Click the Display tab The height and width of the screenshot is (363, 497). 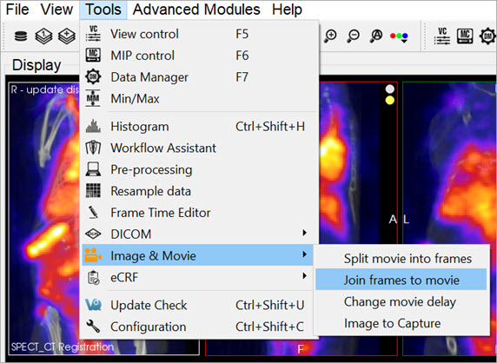(36, 65)
